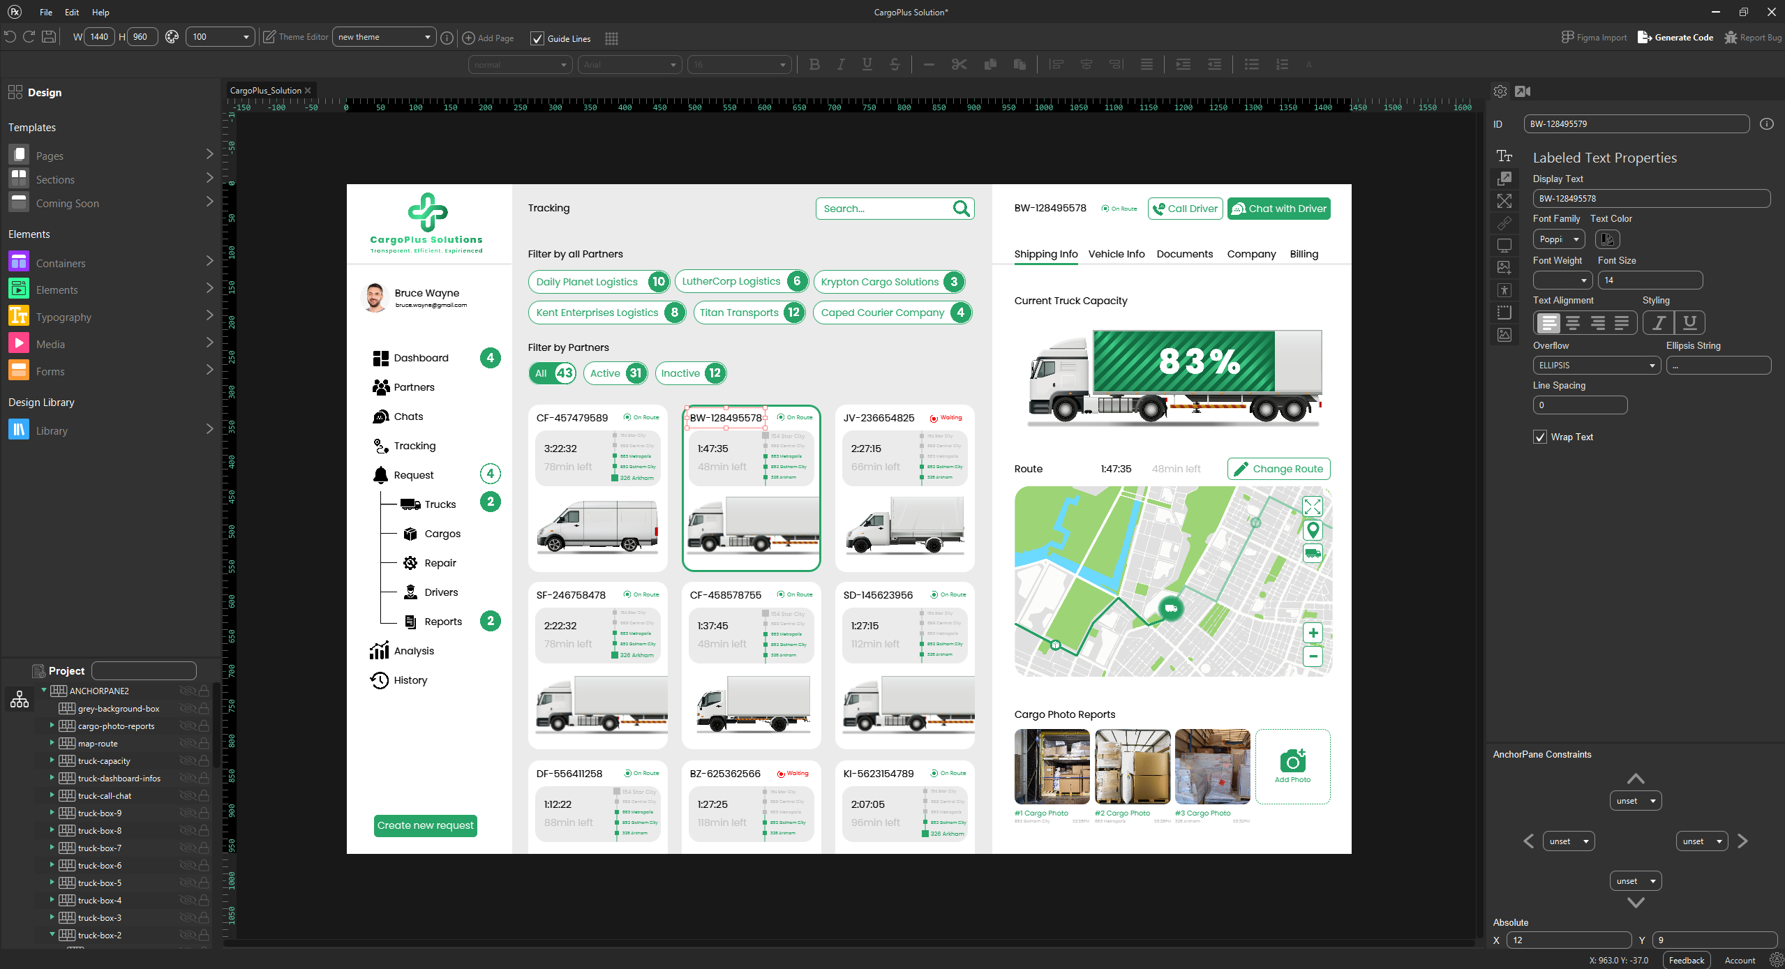Click the Feedback button in the status bar
The height and width of the screenshot is (969, 1785).
[1688, 960]
